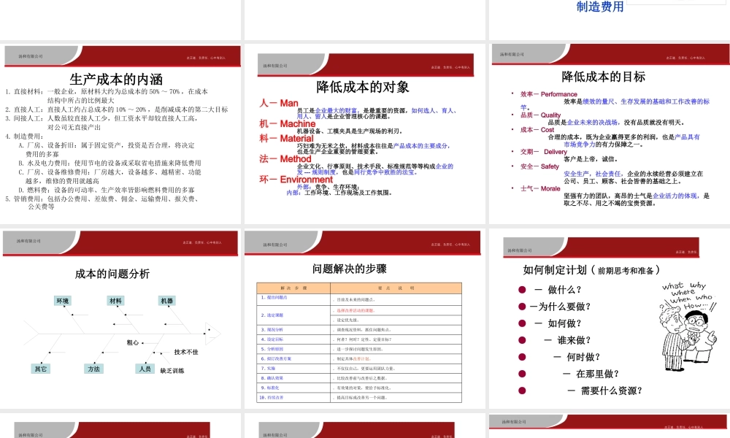Click the red heading 料— Material
This screenshot has height=438, width=730.
(x=286, y=138)
